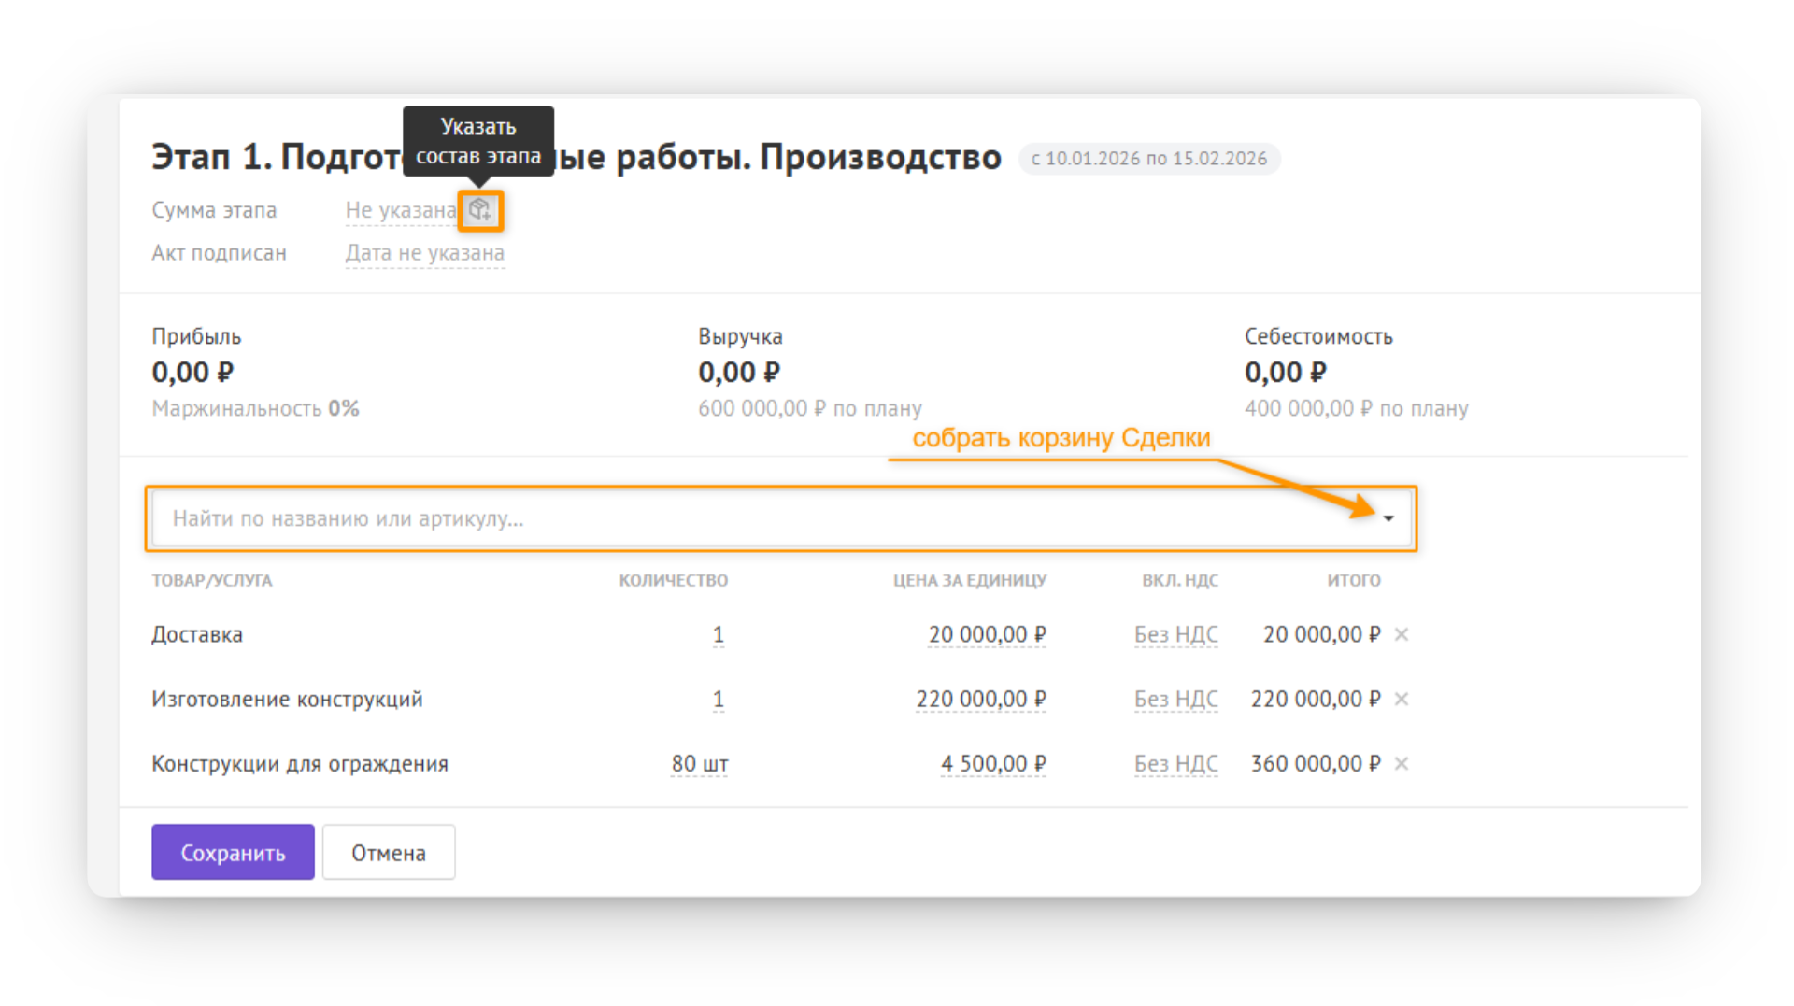This screenshot has height=1006, width=1794.
Task: Open Без НДС for Изготовление конструкций
Action: pos(1176,700)
